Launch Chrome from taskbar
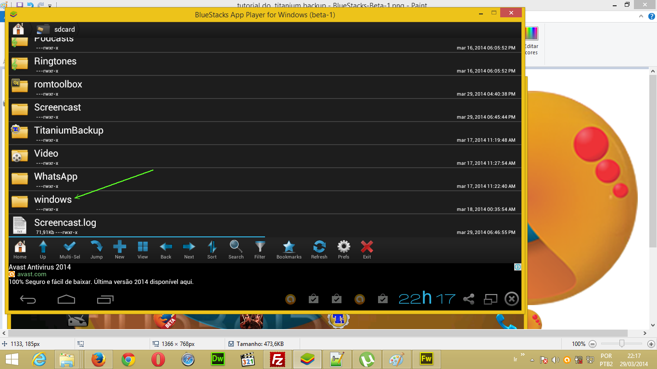The image size is (657, 369). [128, 359]
